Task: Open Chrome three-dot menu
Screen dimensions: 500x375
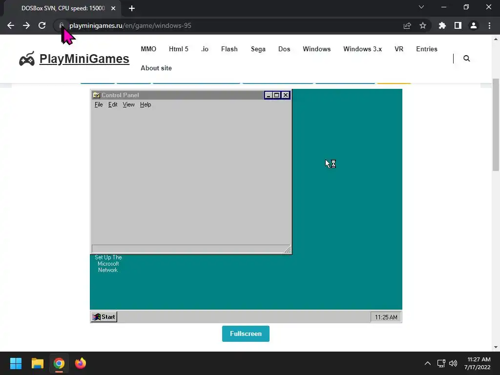Action: click(489, 25)
